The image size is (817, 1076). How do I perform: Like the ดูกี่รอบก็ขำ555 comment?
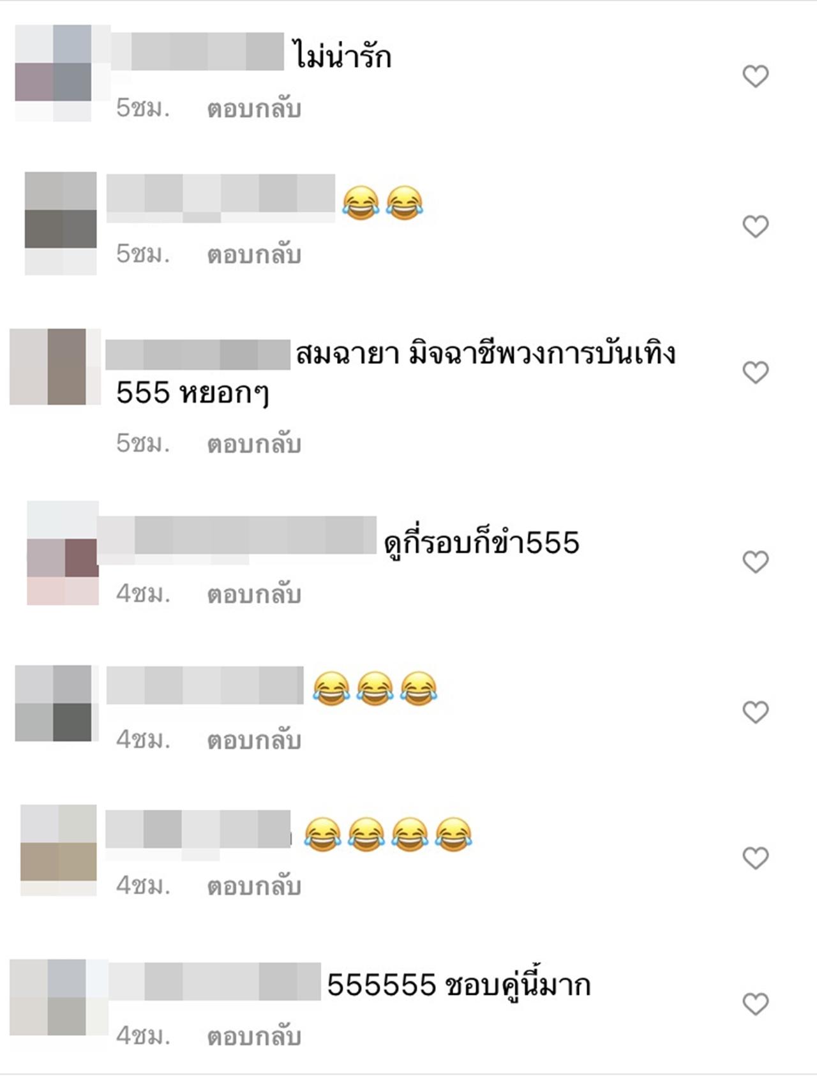pyautogui.click(x=756, y=562)
